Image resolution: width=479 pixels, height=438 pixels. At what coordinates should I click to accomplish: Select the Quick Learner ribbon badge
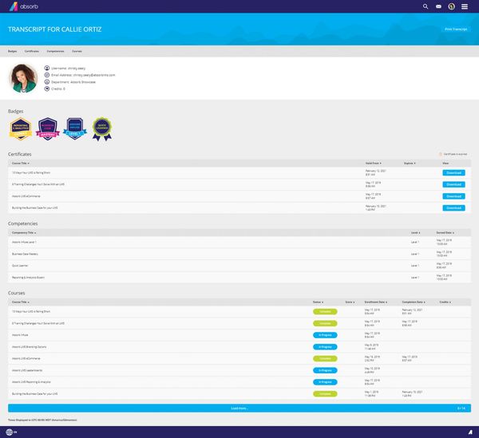pos(102,128)
